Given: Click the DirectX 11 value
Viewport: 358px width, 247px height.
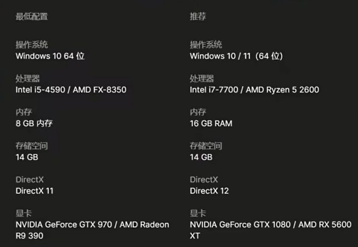Looking at the screenshot, I should click(35, 191).
